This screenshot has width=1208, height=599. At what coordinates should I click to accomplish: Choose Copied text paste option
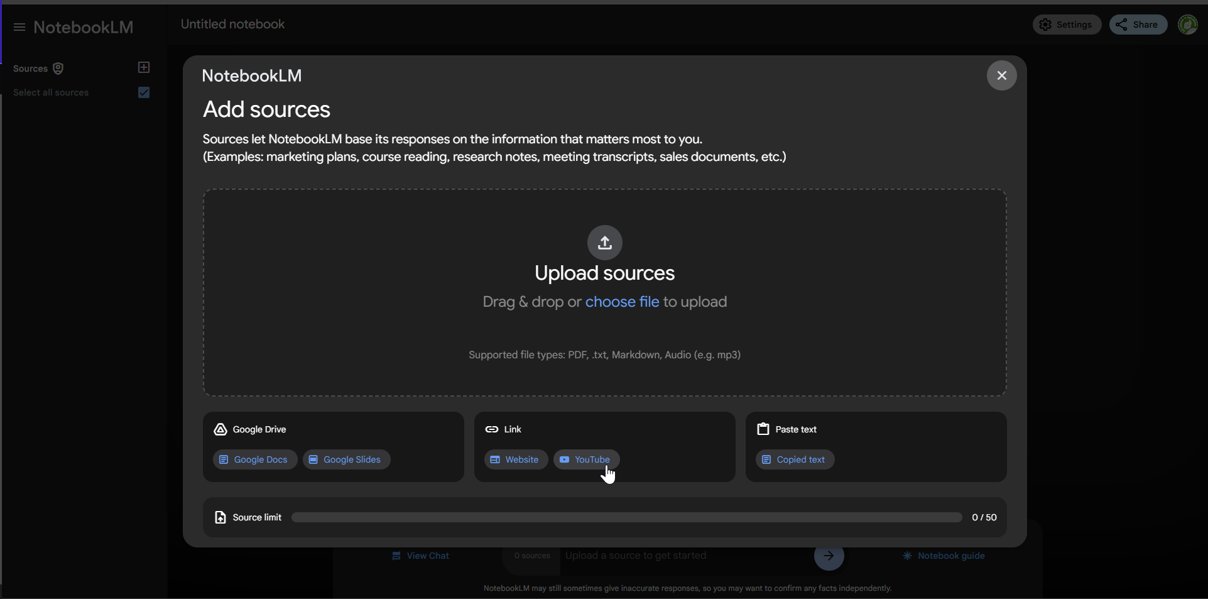(x=795, y=459)
